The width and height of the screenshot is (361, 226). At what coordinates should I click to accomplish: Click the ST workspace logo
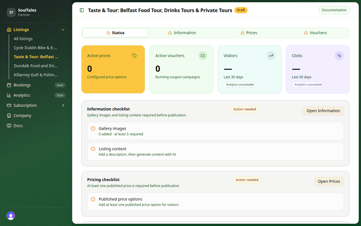[x=11, y=12]
